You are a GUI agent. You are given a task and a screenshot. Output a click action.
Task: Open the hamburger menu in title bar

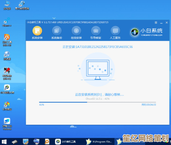coord(156,23)
